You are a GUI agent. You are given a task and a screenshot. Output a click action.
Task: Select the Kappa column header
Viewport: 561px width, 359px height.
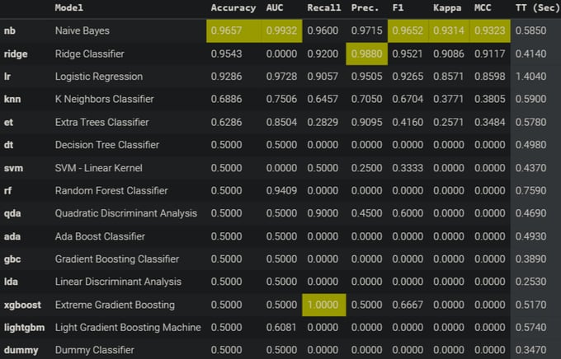pyautogui.click(x=447, y=8)
